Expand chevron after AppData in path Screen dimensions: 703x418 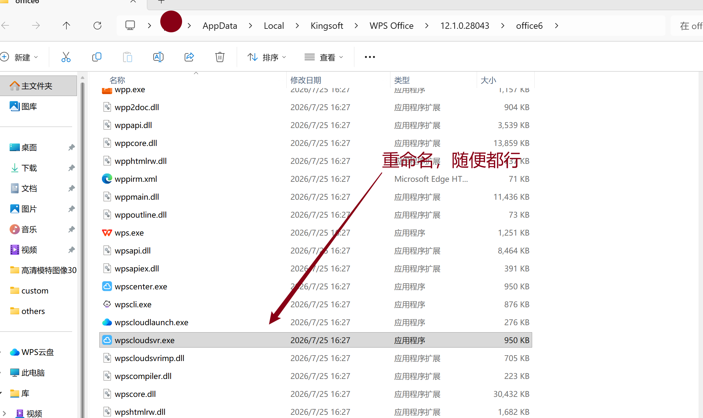click(x=250, y=26)
